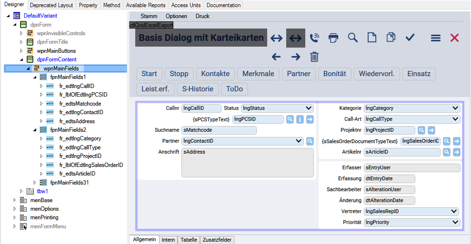Click the red X cancel icon
This screenshot has width=471, height=244.
[454, 38]
